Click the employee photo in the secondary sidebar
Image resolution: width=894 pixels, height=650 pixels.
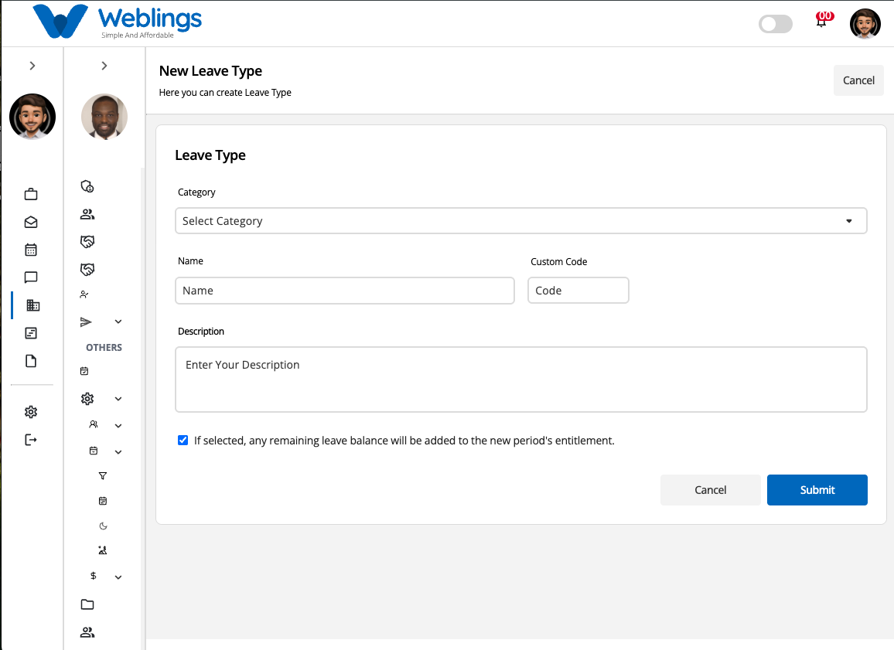(x=104, y=116)
